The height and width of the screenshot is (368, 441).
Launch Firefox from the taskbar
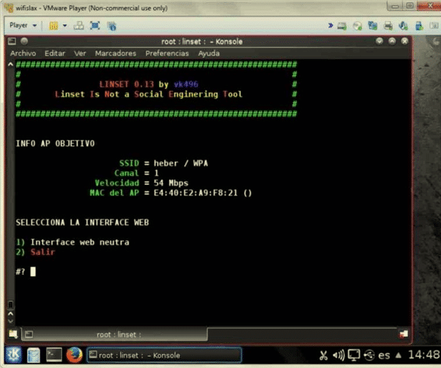[74, 355]
